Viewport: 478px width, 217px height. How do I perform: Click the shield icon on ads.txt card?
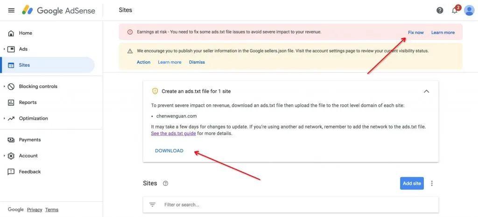155,91
